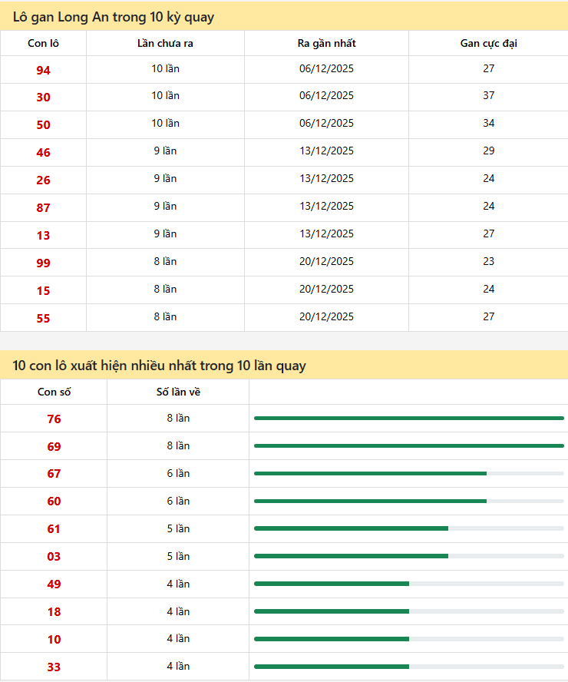The width and height of the screenshot is (568, 682).
Task: Click the "10 con lô xuất hiện nhiều nhất" heading
Action: [x=160, y=366]
